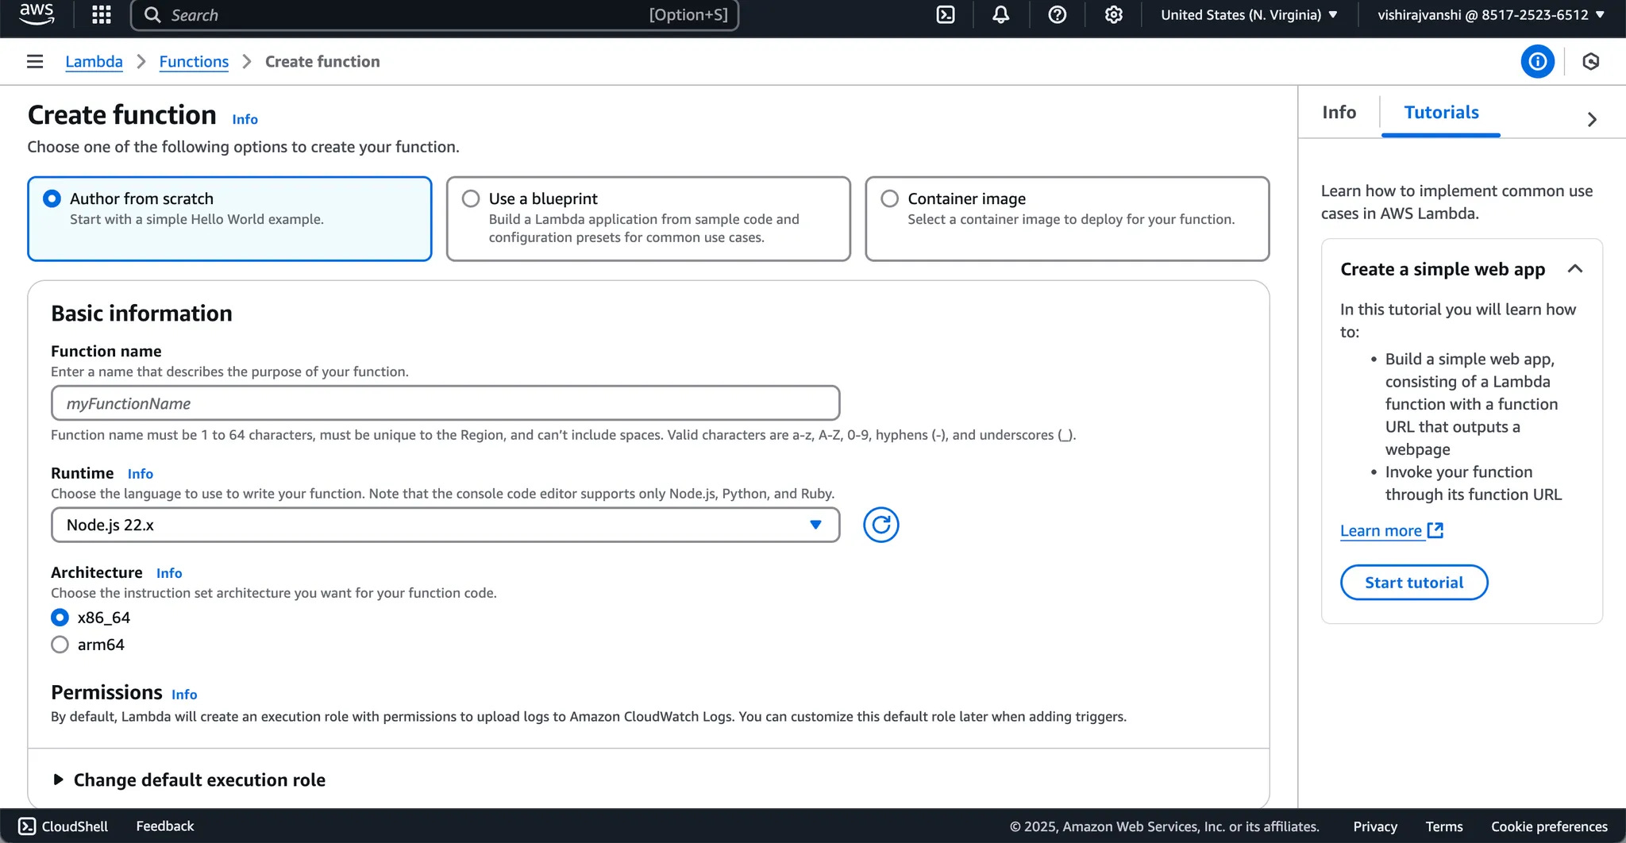Collapse Create a simple web app section

click(x=1575, y=269)
